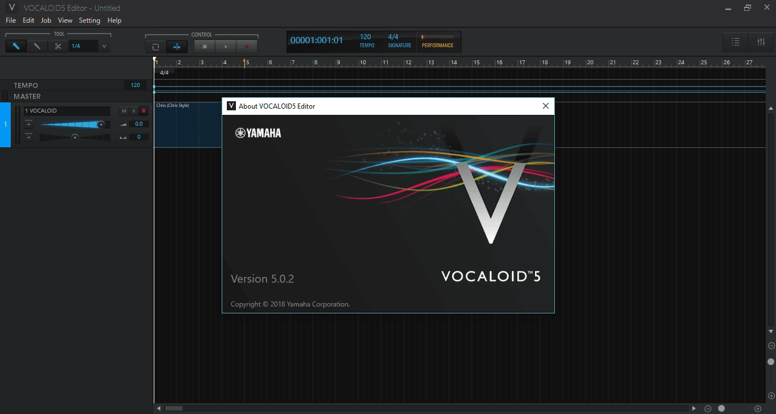The height and width of the screenshot is (414, 776).
Task: Click the VOCALOID5 logo text in the dialog
Action: (x=491, y=276)
